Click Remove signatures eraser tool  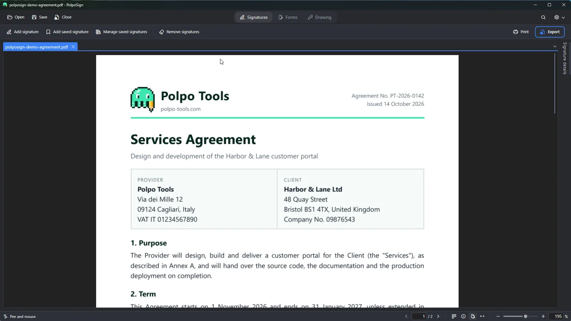coord(179,32)
